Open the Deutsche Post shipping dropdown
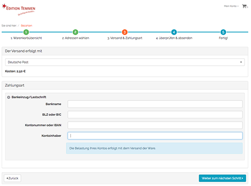The height and width of the screenshot is (186, 251). (125, 62)
